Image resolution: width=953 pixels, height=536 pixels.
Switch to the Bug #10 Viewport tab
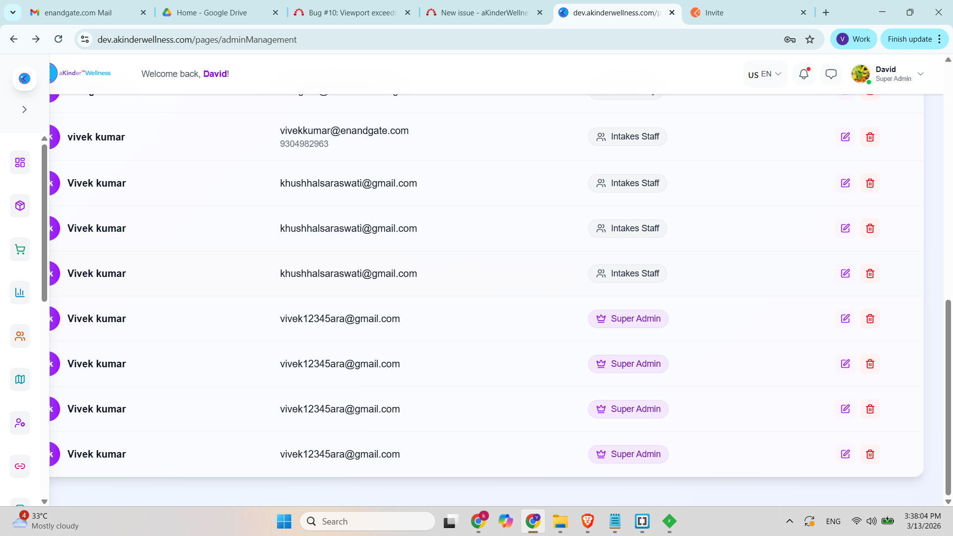[x=352, y=12]
